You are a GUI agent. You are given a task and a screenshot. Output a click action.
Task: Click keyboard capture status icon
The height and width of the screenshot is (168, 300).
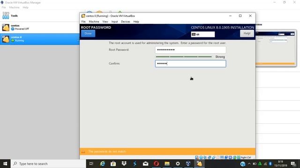[x=239, y=158]
